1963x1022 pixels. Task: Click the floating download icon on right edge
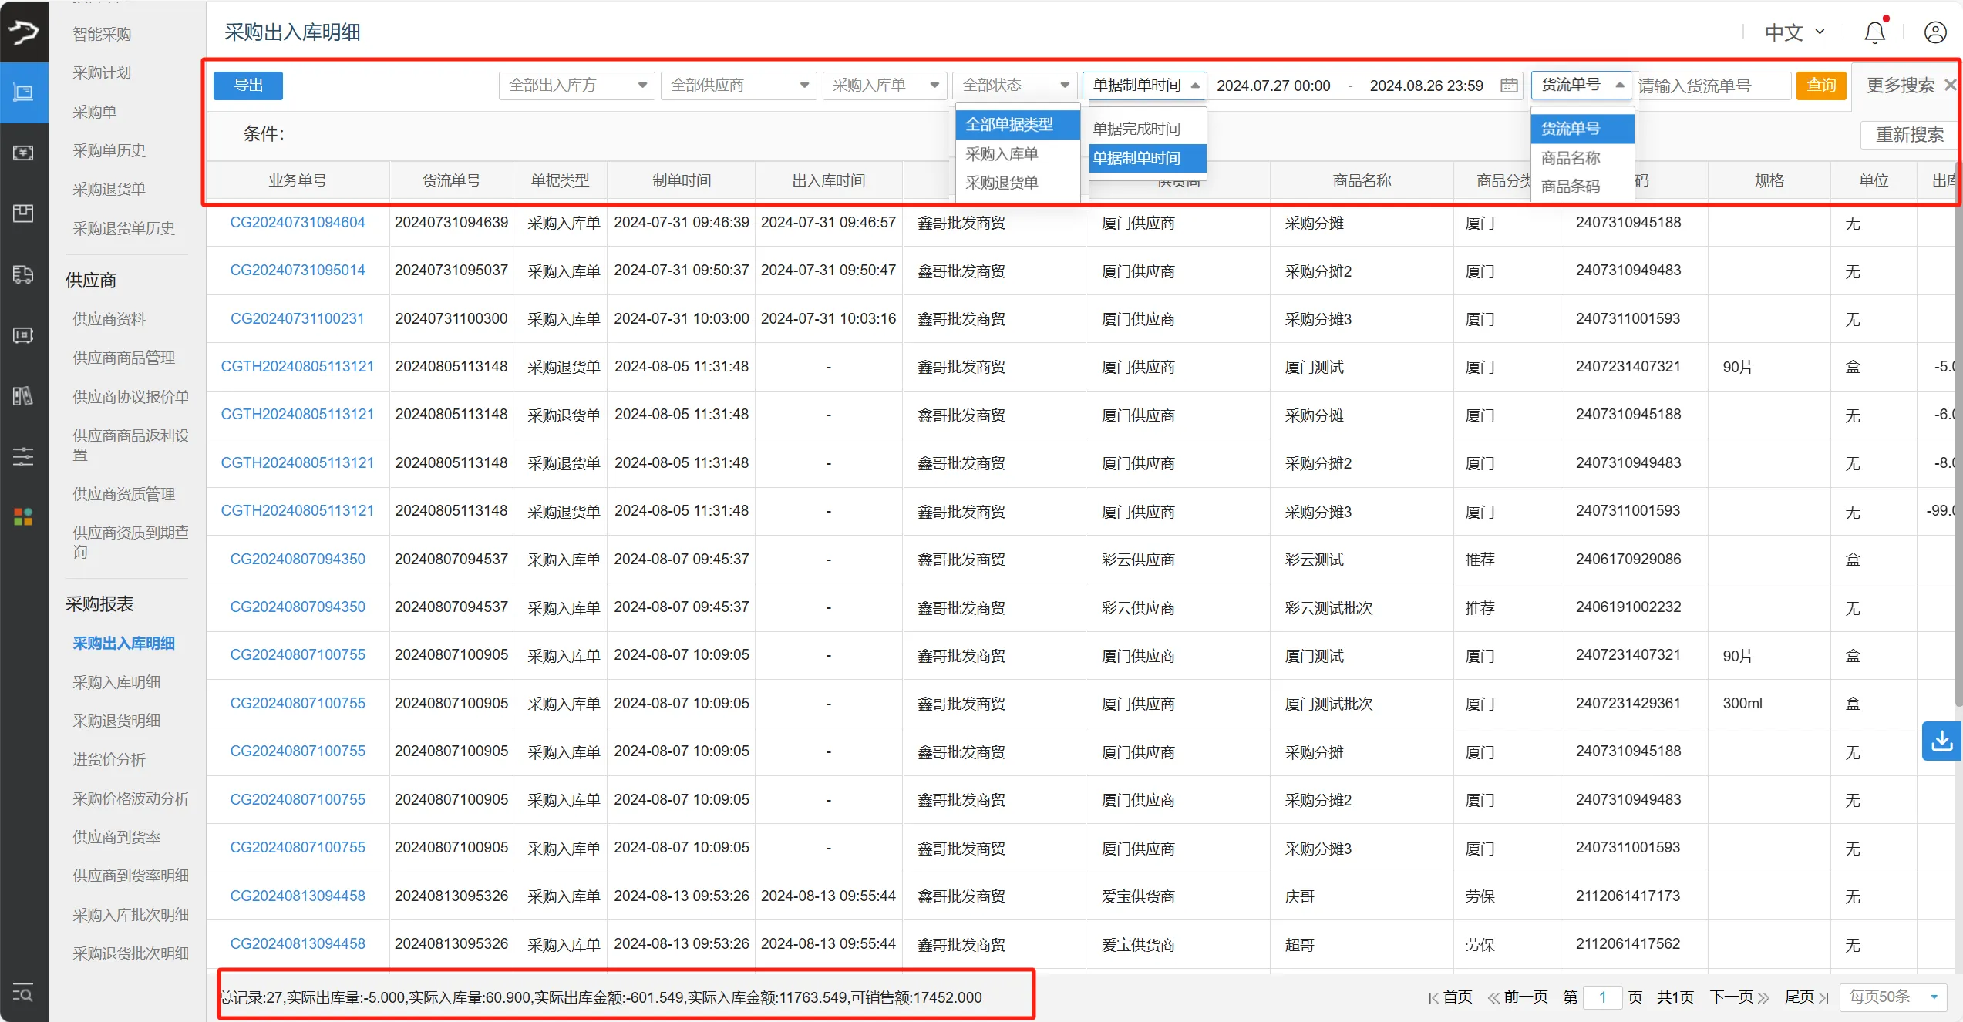pyautogui.click(x=1942, y=741)
